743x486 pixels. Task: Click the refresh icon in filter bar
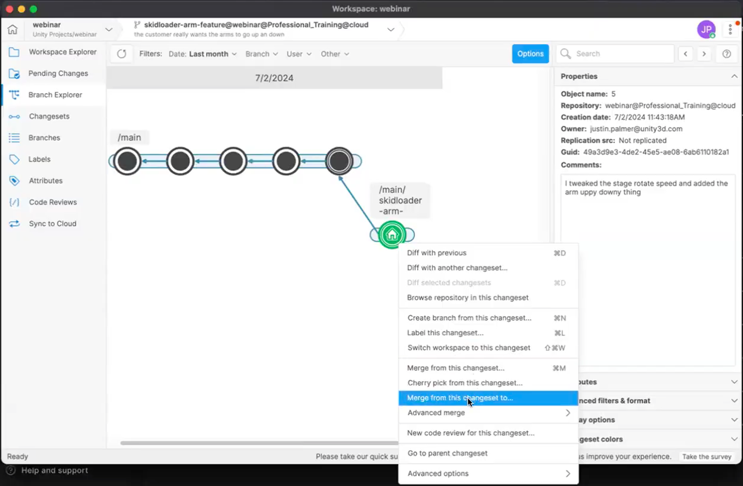pyautogui.click(x=121, y=54)
